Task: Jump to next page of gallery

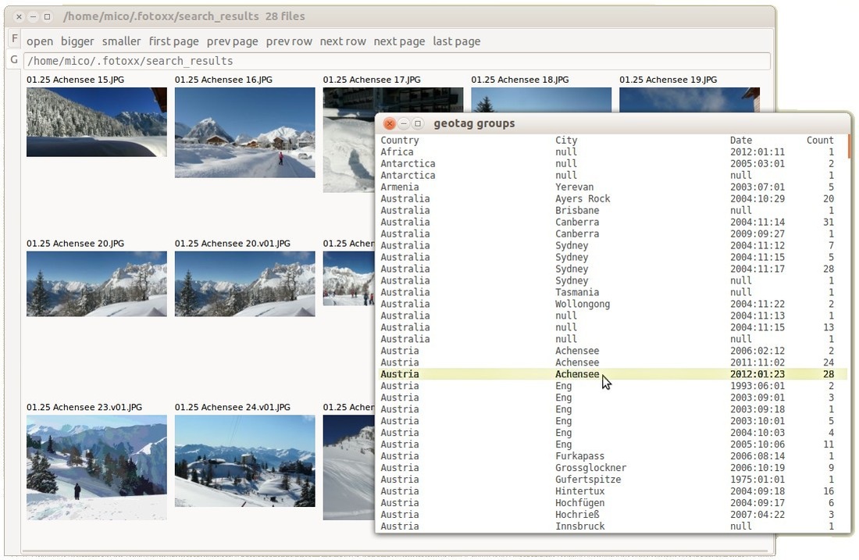Action: 399,41
